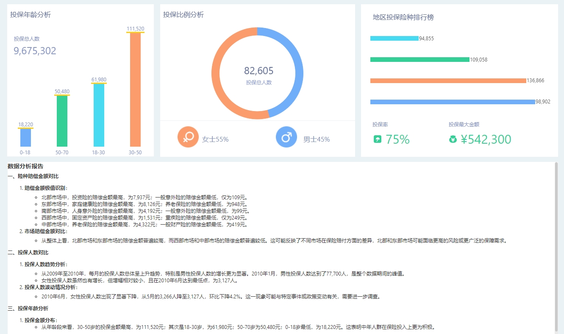This screenshot has width=564, height=334.
Task: Click the bullet line starting 从年龄段来看
Action: pyautogui.click(x=238, y=327)
